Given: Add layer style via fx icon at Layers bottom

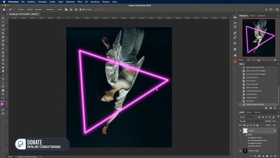Looking at the screenshot, I should [255, 156].
